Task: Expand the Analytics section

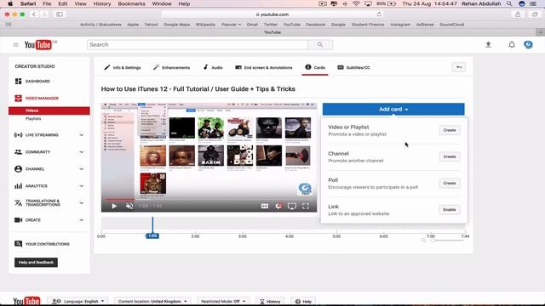Action: coord(82,186)
